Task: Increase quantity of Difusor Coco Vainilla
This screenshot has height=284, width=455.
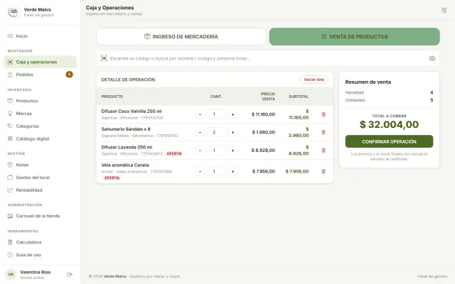Action: (232, 114)
